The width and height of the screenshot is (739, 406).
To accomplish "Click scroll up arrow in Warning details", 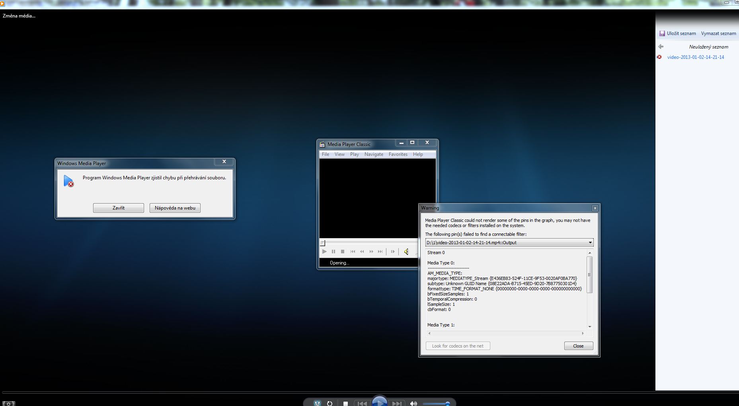I will click(x=590, y=253).
